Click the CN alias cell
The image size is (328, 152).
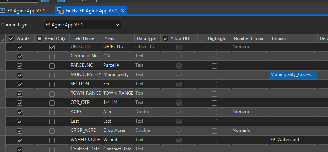pyautogui.click(x=118, y=56)
